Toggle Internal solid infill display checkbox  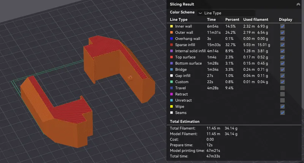[282, 51]
